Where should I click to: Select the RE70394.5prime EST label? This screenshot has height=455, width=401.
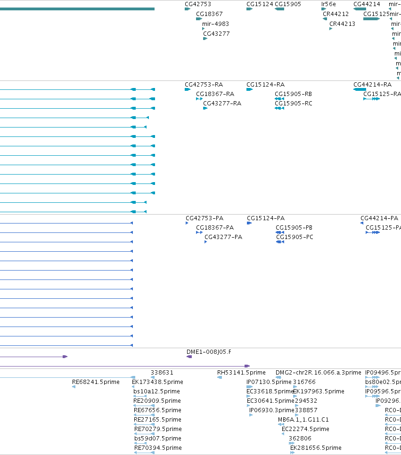pos(158,448)
